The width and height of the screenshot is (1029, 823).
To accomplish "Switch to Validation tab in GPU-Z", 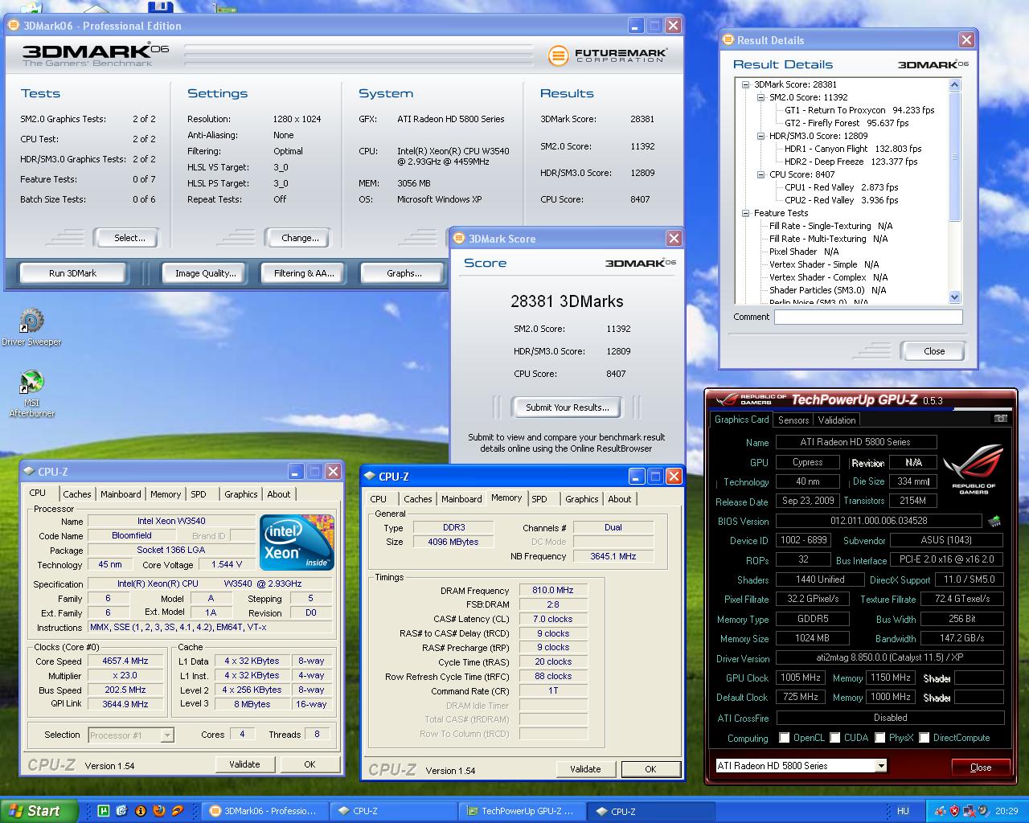I will click(x=837, y=420).
